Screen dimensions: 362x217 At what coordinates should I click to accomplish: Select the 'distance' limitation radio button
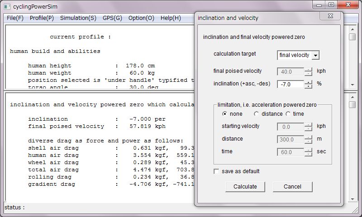(256, 113)
